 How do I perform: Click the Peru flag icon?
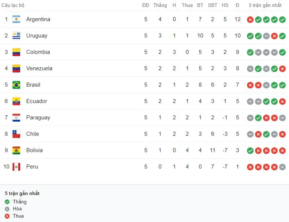(16, 167)
